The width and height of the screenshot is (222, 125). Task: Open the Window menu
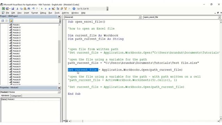pyautogui.click(x=75, y=13)
